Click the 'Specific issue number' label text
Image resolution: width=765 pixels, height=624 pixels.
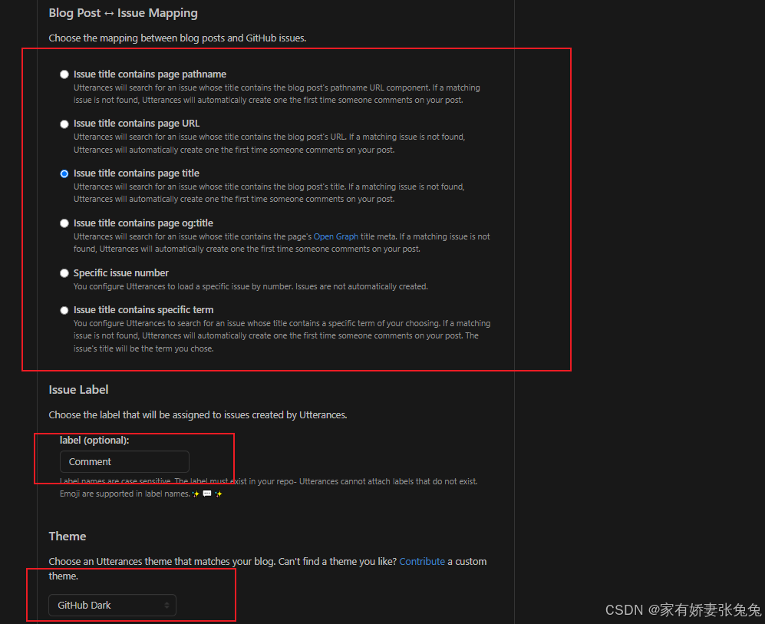(121, 273)
